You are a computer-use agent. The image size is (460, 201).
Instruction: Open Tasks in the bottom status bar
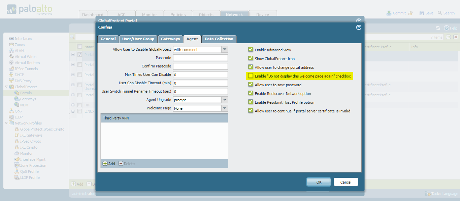(x=433, y=194)
